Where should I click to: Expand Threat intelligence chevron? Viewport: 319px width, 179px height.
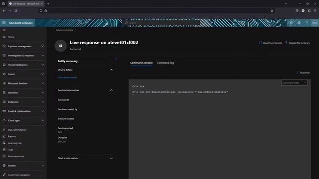point(42,65)
